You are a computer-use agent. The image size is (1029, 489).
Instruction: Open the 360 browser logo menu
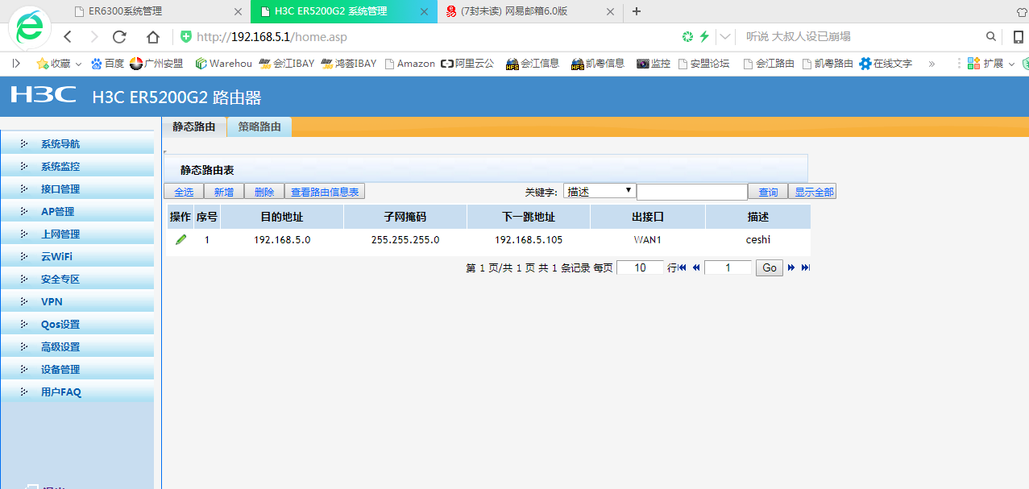(30, 29)
